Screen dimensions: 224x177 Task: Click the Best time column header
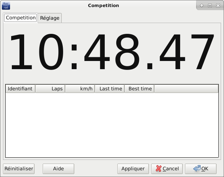tap(139, 88)
